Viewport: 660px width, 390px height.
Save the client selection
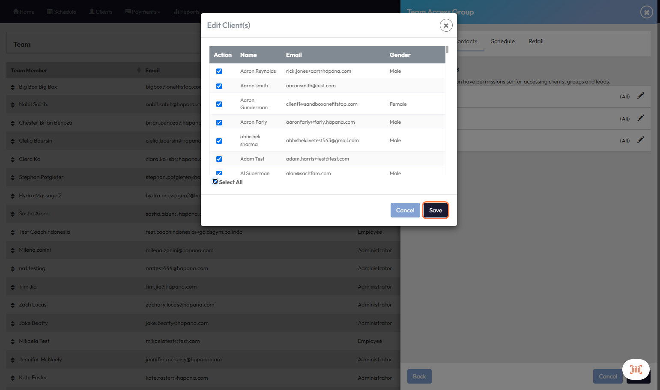tap(435, 210)
